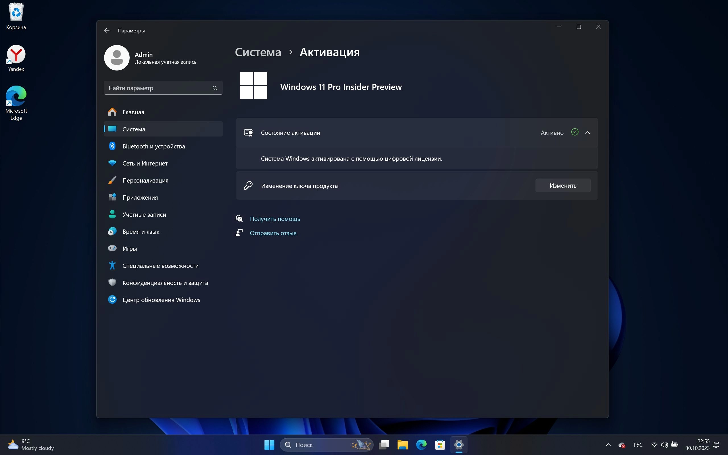Click the Изменить product key button
The image size is (728, 455).
(562, 186)
